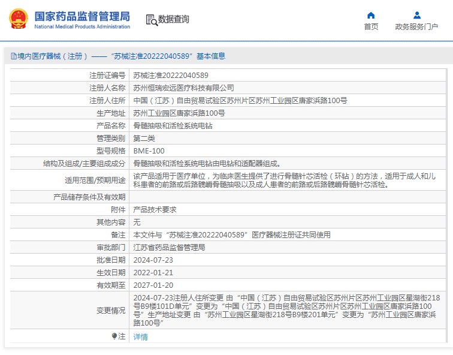453x355 pixels.
Task: Open 政务服务门户 portal link
Action: 416,26
